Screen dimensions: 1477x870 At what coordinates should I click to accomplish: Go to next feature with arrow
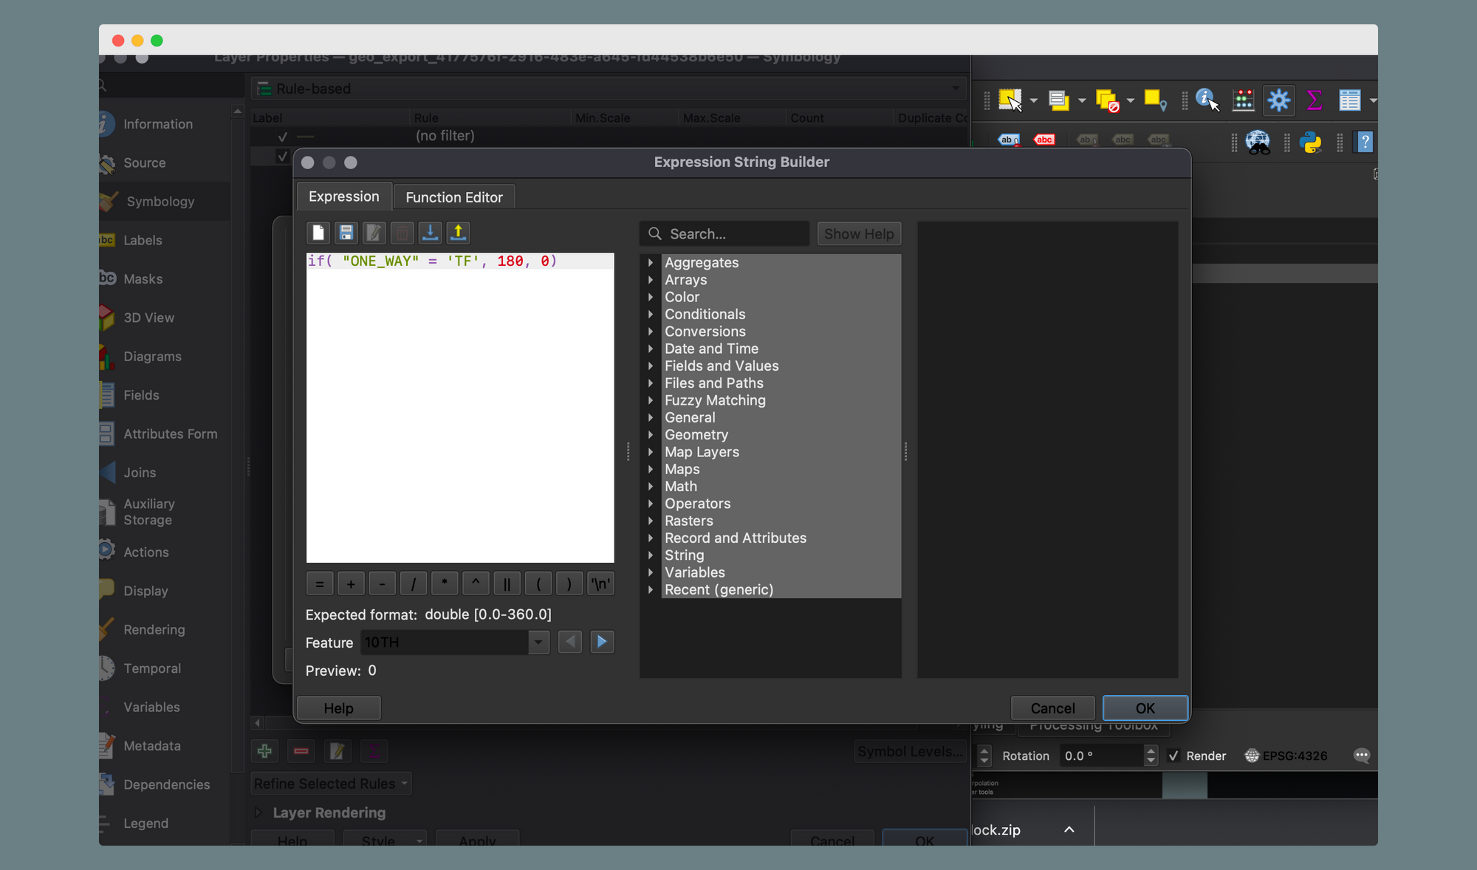pyautogui.click(x=602, y=642)
